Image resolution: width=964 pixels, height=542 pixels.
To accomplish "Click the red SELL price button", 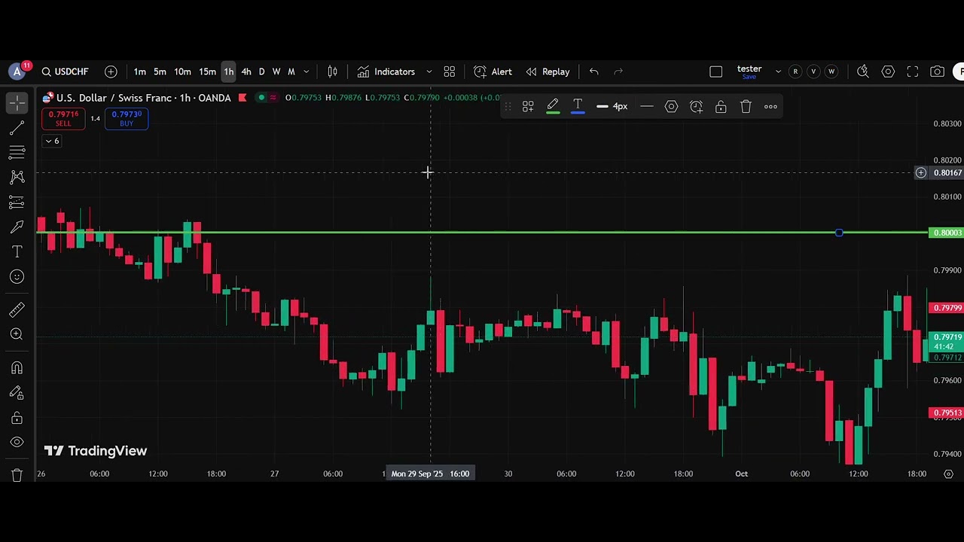I will (63, 118).
